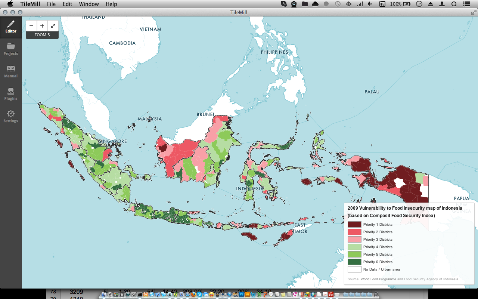Image resolution: width=478 pixels, height=299 pixels.
Task: Open the Help menu
Action: (111, 4)
